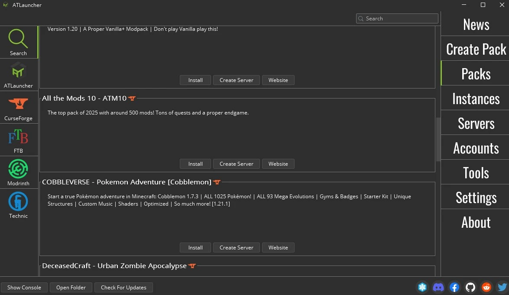Screen dimensions: 509x295
Task: Go to the Tools tab
Action: point(476,173)
